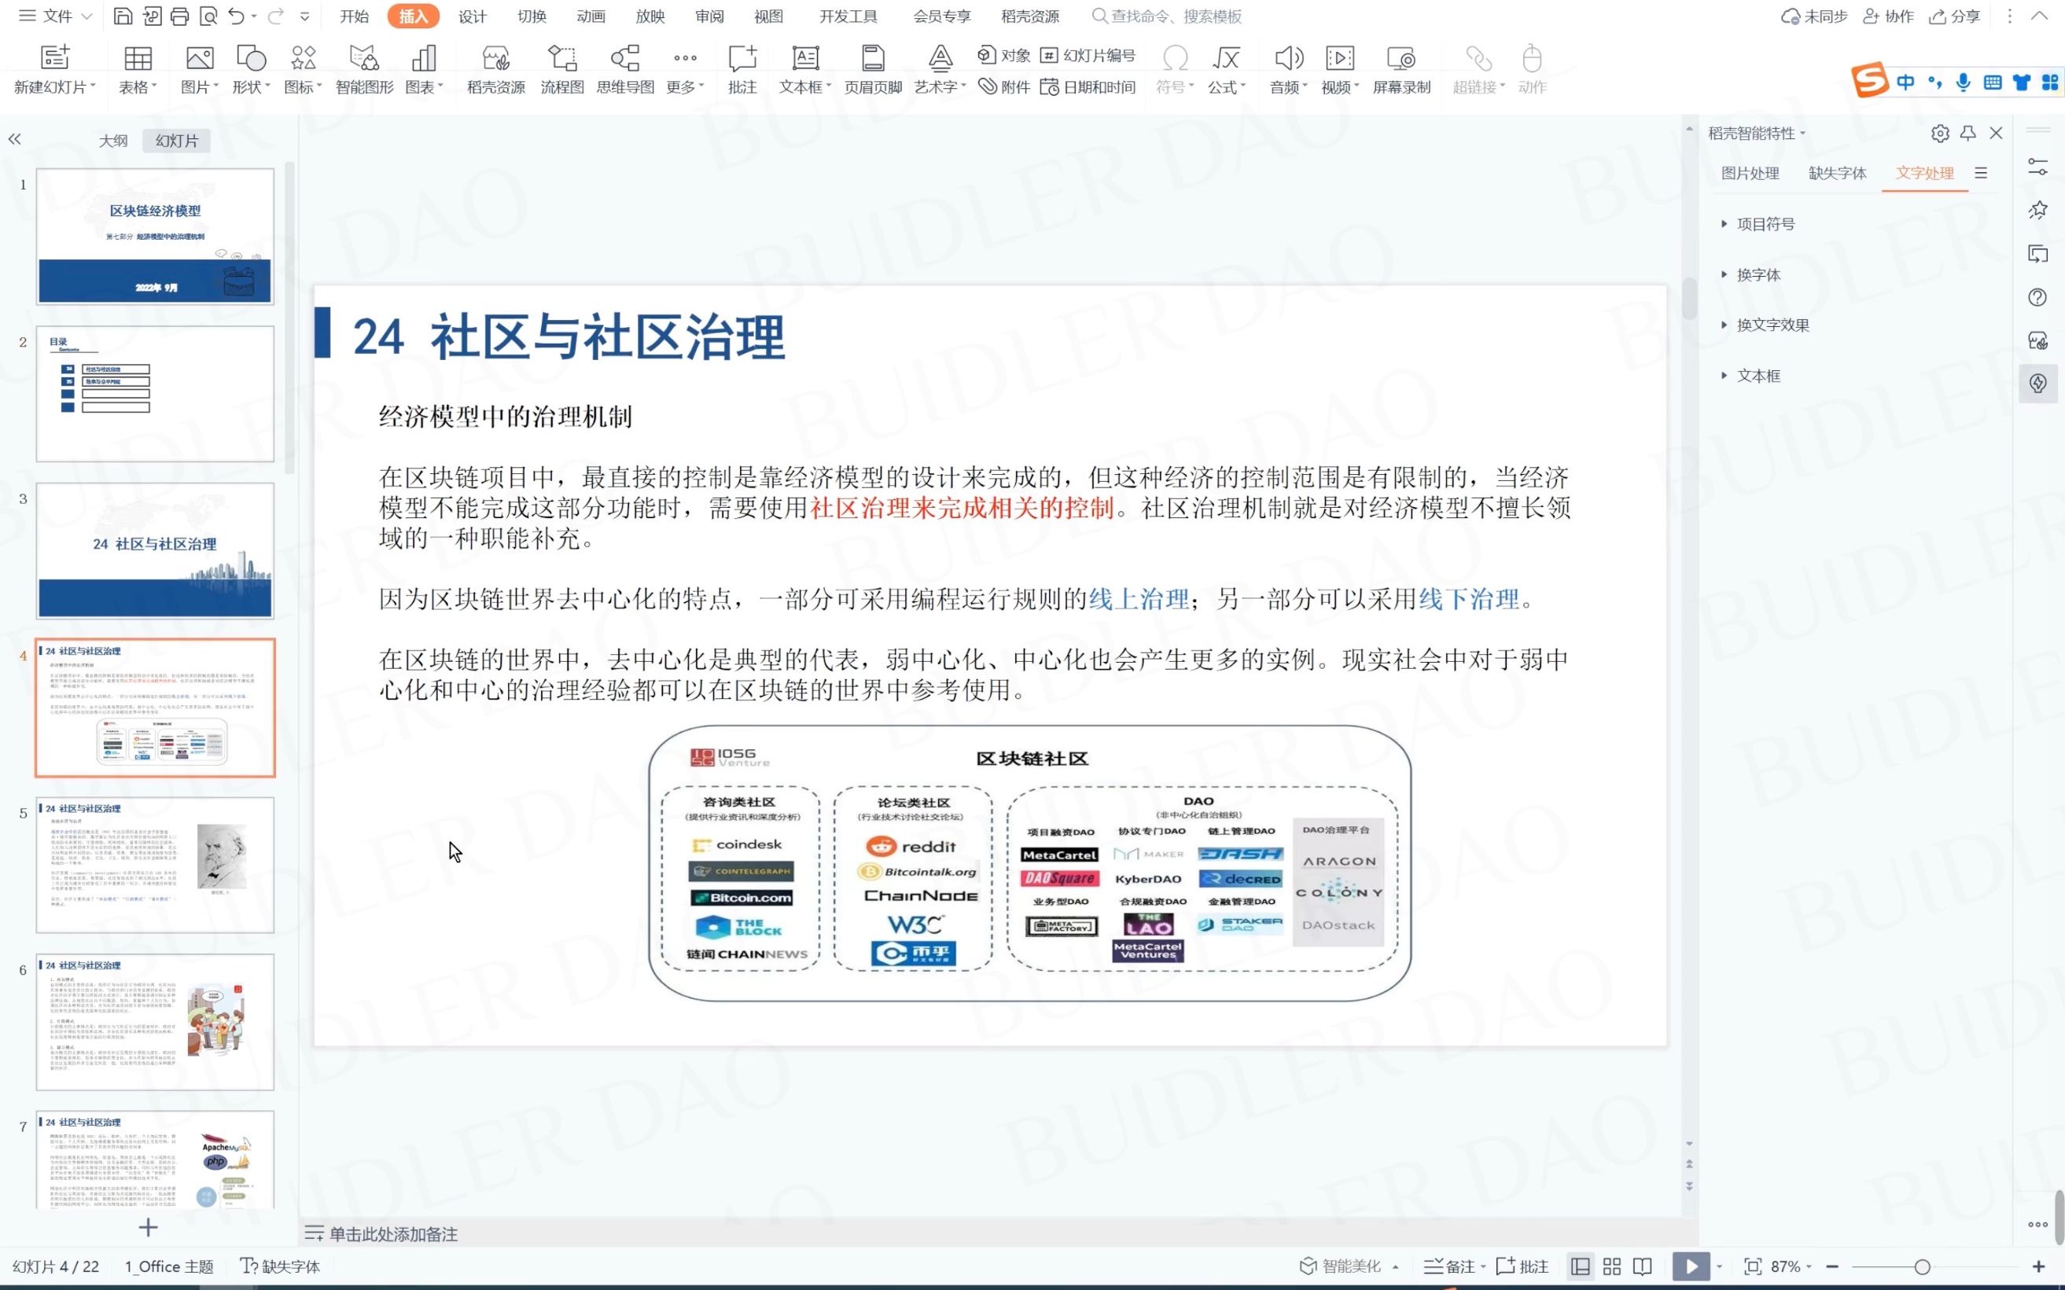Insert 艺术字 WordArt
The height and width of the screenshot is (1290, 2065).
(937, 67)
